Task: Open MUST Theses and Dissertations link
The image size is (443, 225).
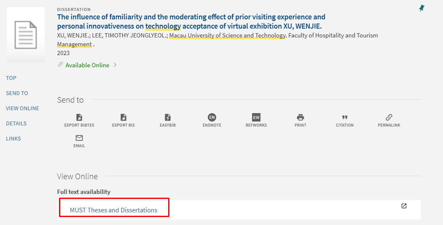Action: pos(113,210)
